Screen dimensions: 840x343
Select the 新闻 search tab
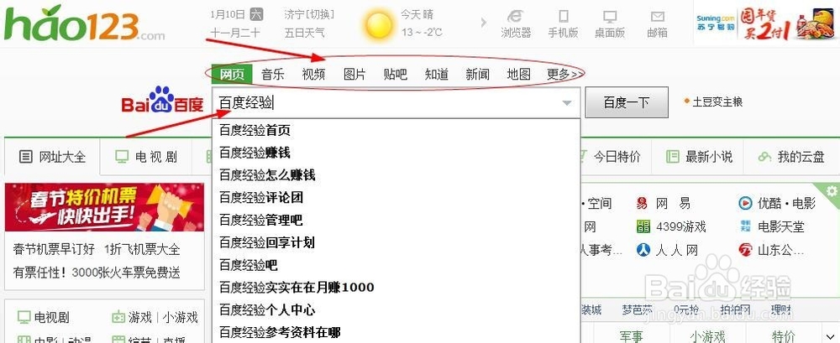[x=477, y=75]
